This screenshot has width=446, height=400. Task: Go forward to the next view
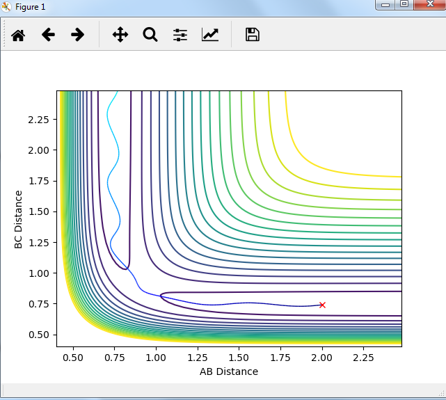(x=77, y=35)
